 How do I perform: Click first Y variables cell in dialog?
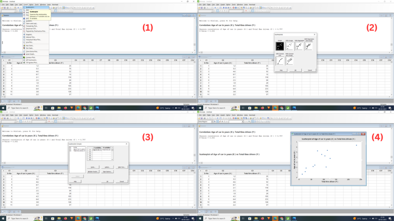coord(97,150)
